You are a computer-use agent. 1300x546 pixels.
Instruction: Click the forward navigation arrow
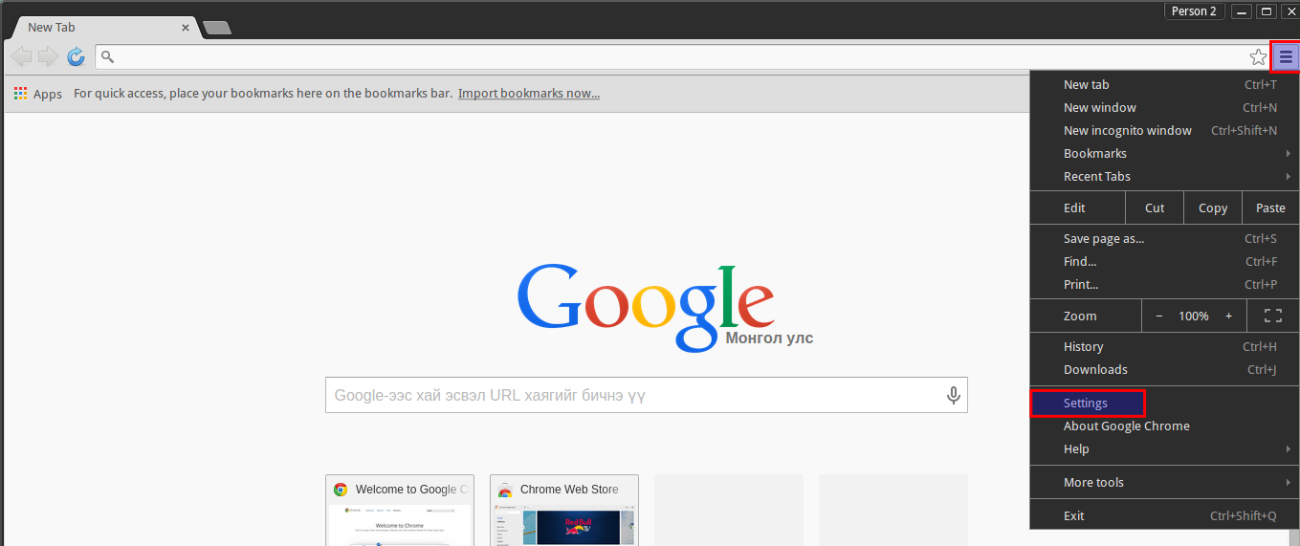pos(48,57)
